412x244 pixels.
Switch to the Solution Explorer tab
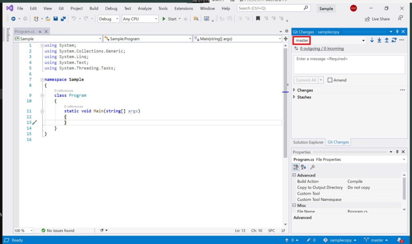[308, 142]
